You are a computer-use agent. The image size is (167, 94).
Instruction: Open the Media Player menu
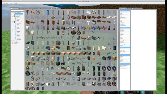pyautogui.click(x=5, y=3)
